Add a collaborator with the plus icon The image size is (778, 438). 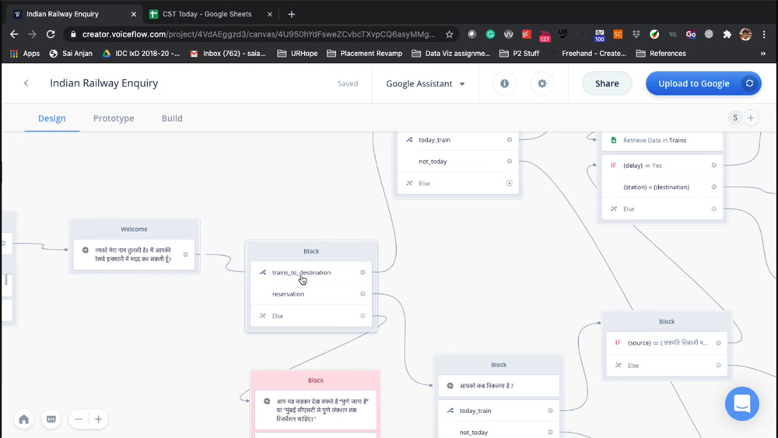751,118
